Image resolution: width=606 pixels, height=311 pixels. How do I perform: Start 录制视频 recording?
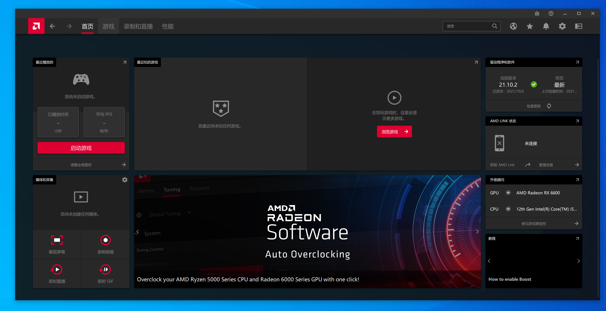point(106,244)
